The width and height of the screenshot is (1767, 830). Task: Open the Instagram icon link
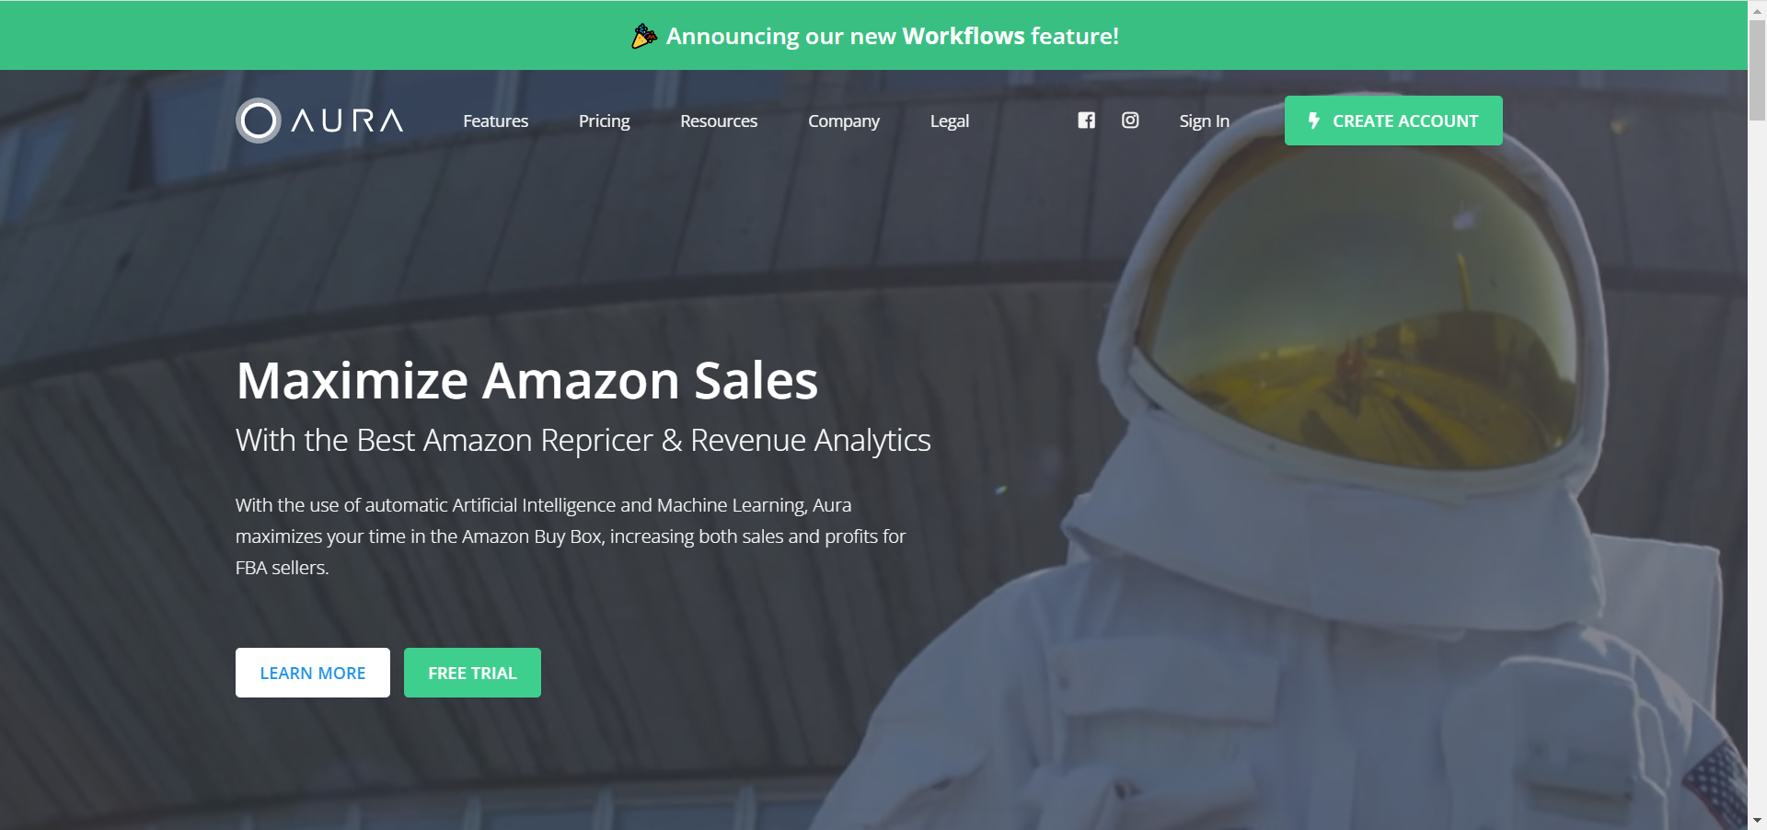tap(1130, 121)
